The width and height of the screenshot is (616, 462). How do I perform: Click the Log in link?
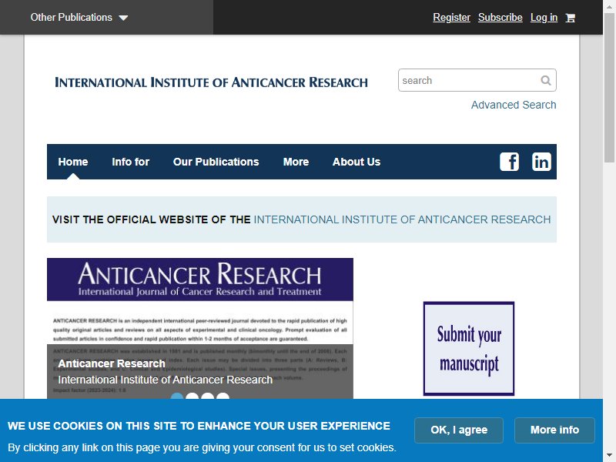pyautogui.click(x=544, y=18)
